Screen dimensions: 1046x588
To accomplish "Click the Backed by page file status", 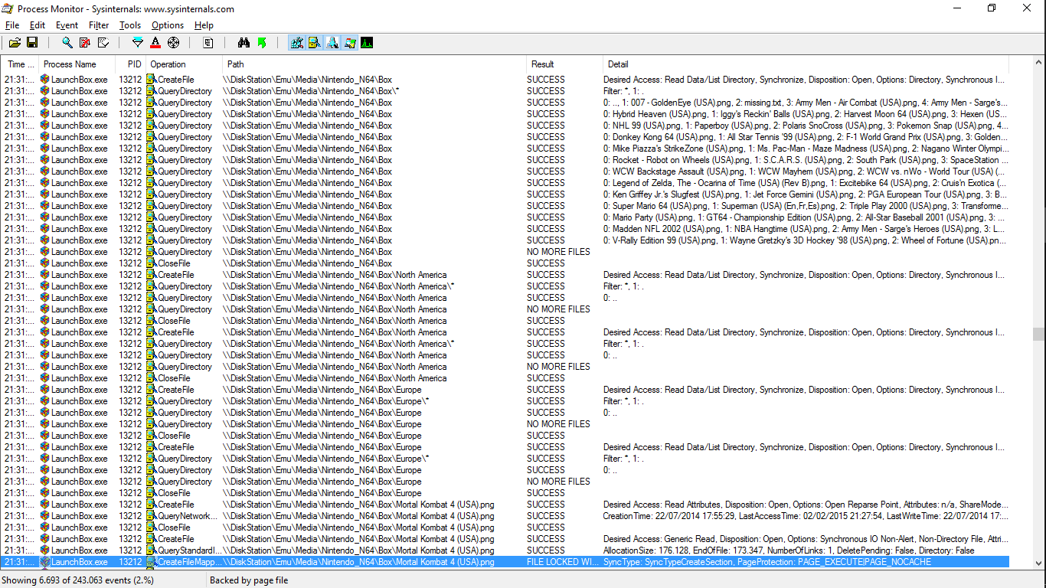I will (x=249, y=580).
